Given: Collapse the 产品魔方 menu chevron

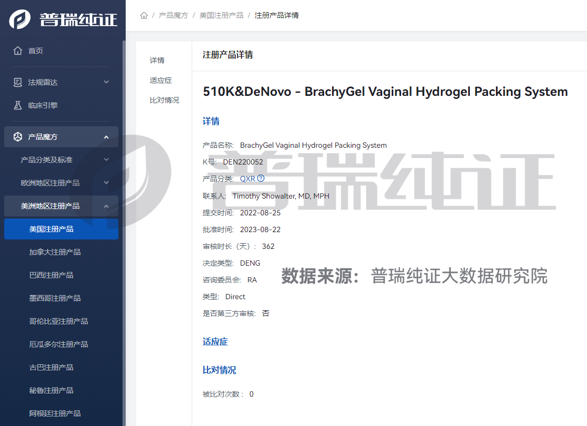Looking at the screenshot, I should 106,137.
